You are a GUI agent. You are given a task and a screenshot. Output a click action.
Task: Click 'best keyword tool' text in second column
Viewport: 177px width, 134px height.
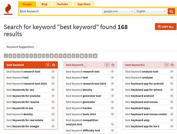point(77,78)
